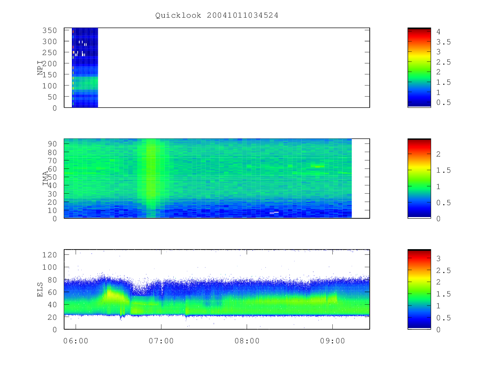Click the NPI data block near 06:00
The image size is (493, 370).
(85, 67)
